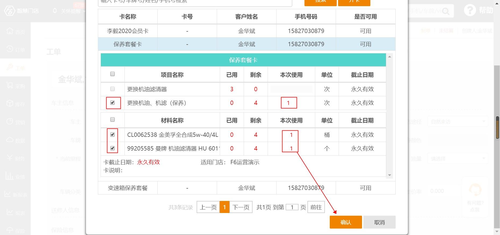Open the 报表 reports sidebar icon
This screenshot has width=500, height=235.
pyautogui.click(x=10, y=212)
